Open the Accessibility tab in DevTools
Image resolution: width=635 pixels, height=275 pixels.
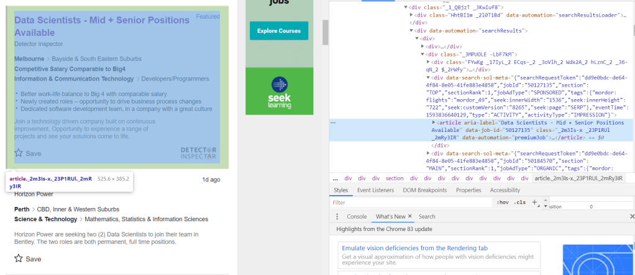click(x=505, y=190)
